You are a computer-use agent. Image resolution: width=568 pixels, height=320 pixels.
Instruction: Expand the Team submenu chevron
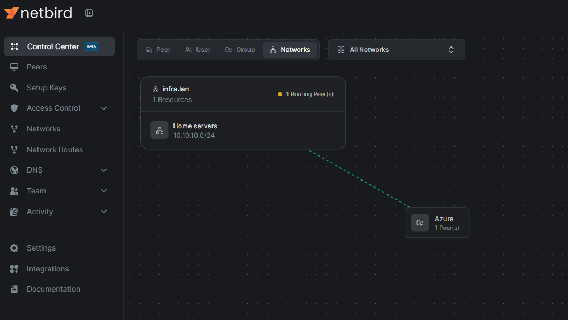click(x=104, y=191)
